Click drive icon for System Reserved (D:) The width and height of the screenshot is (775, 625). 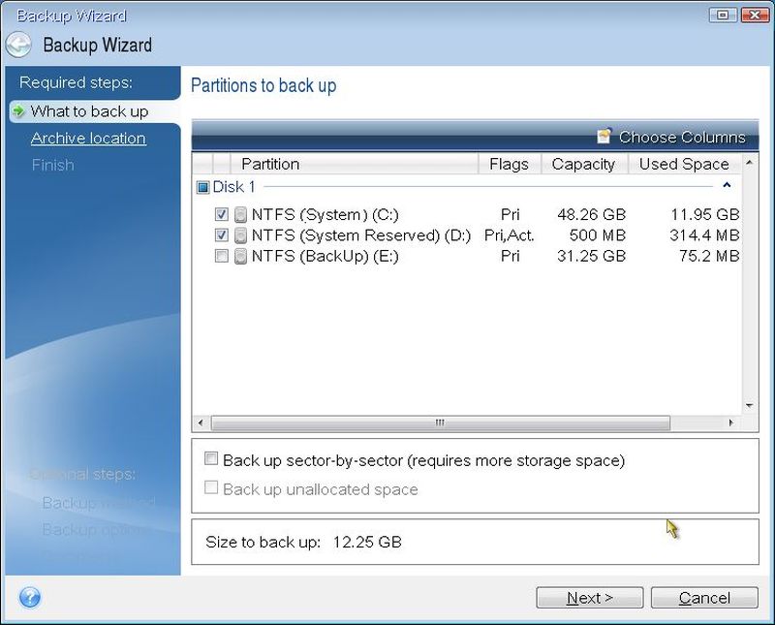(x=240, y=235)
